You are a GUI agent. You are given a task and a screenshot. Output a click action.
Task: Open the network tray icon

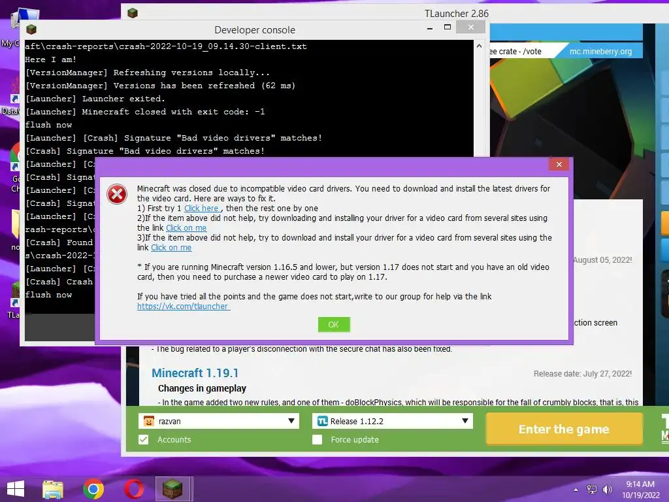[x=592, y=490]
